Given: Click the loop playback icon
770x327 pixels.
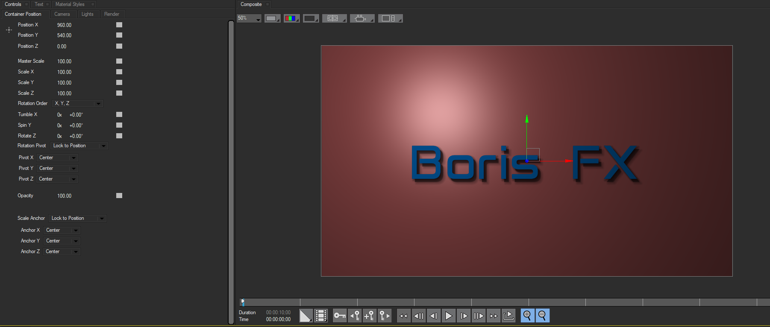Looking at the screenshot, I should point(508,316).
